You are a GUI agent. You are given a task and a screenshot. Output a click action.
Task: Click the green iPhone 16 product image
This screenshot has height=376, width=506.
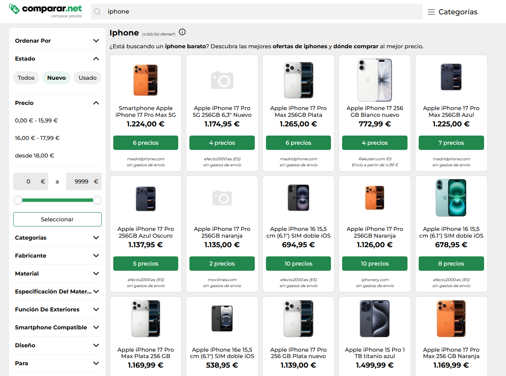point(451,198)
